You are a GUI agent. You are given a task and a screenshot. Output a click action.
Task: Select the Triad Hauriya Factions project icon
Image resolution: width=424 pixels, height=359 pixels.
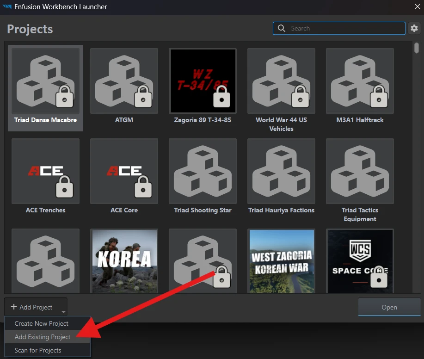(281, 171)
